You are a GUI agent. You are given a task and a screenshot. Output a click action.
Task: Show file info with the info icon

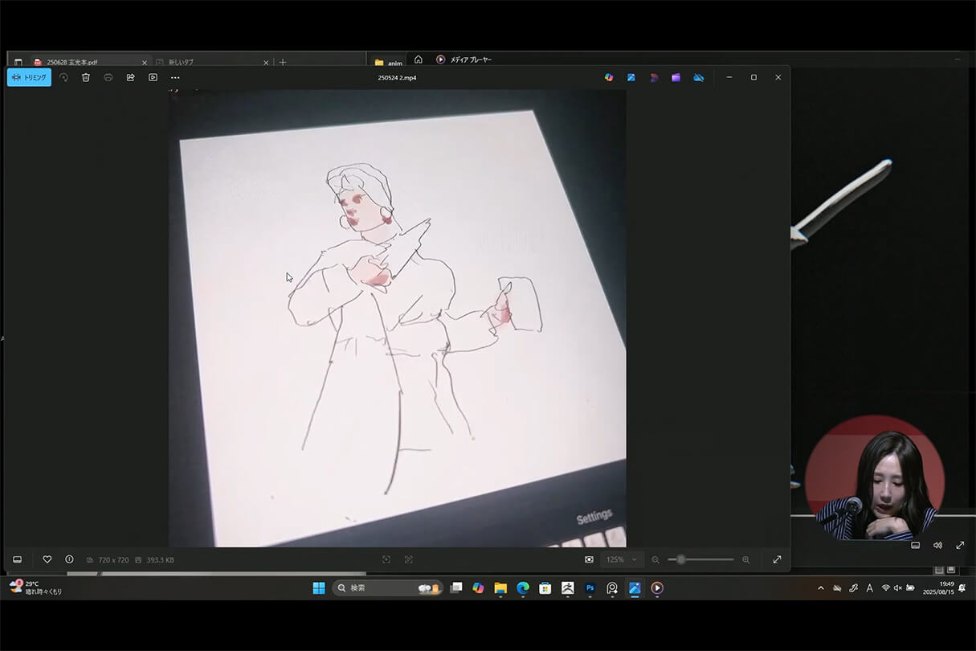pyautogui.click(x=69, y=559)
